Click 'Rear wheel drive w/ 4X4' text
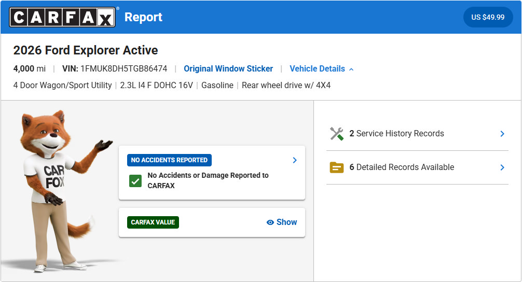This screenshot has height=282, width=522. pos(286,85)
